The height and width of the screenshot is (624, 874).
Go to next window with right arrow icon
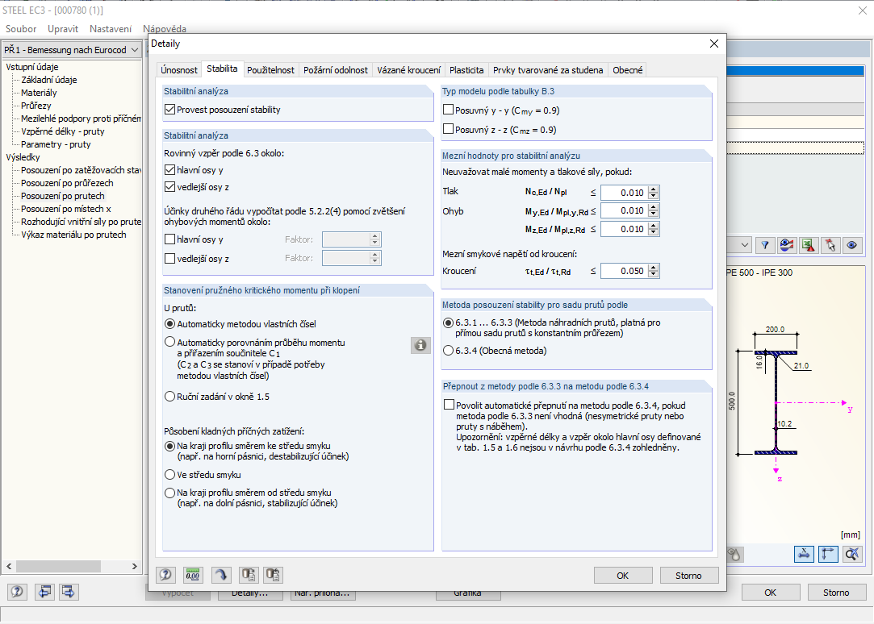pos(68,591)
